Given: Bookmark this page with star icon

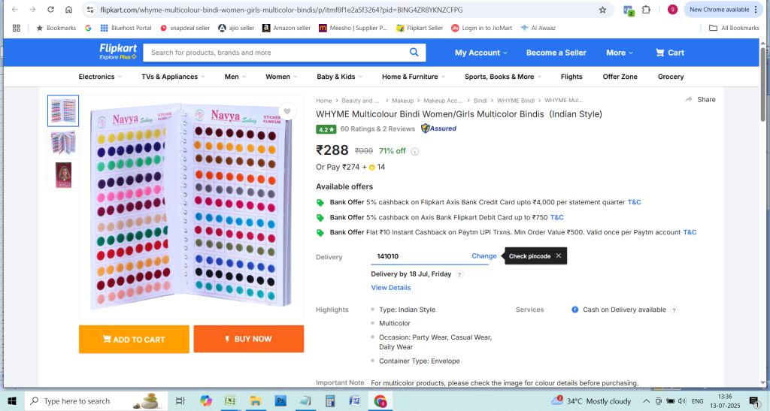Looking at the screenshot, I should [x=602, y=10].
